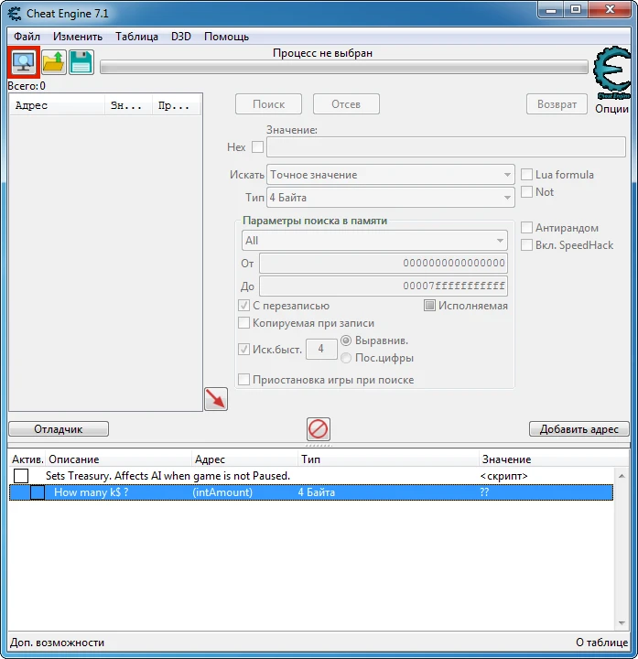The height and width of the screenshot is (659, 638).
Task: Open the Отладчик memory view
Action: 59,429
